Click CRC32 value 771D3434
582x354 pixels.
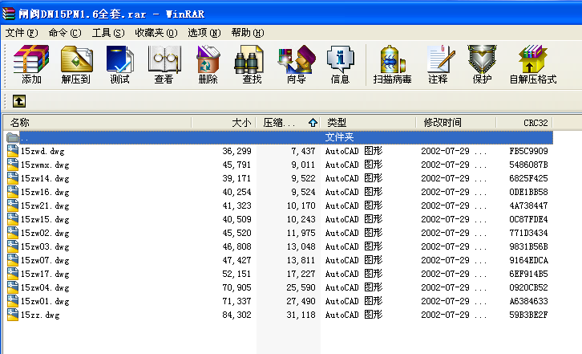(528, 233)
